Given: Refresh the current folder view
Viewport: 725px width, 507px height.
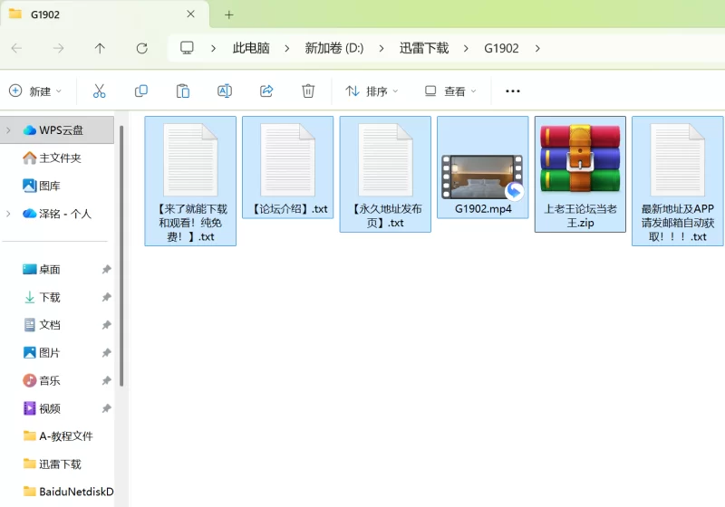Looking at the screenshot, I should point(141,48).
